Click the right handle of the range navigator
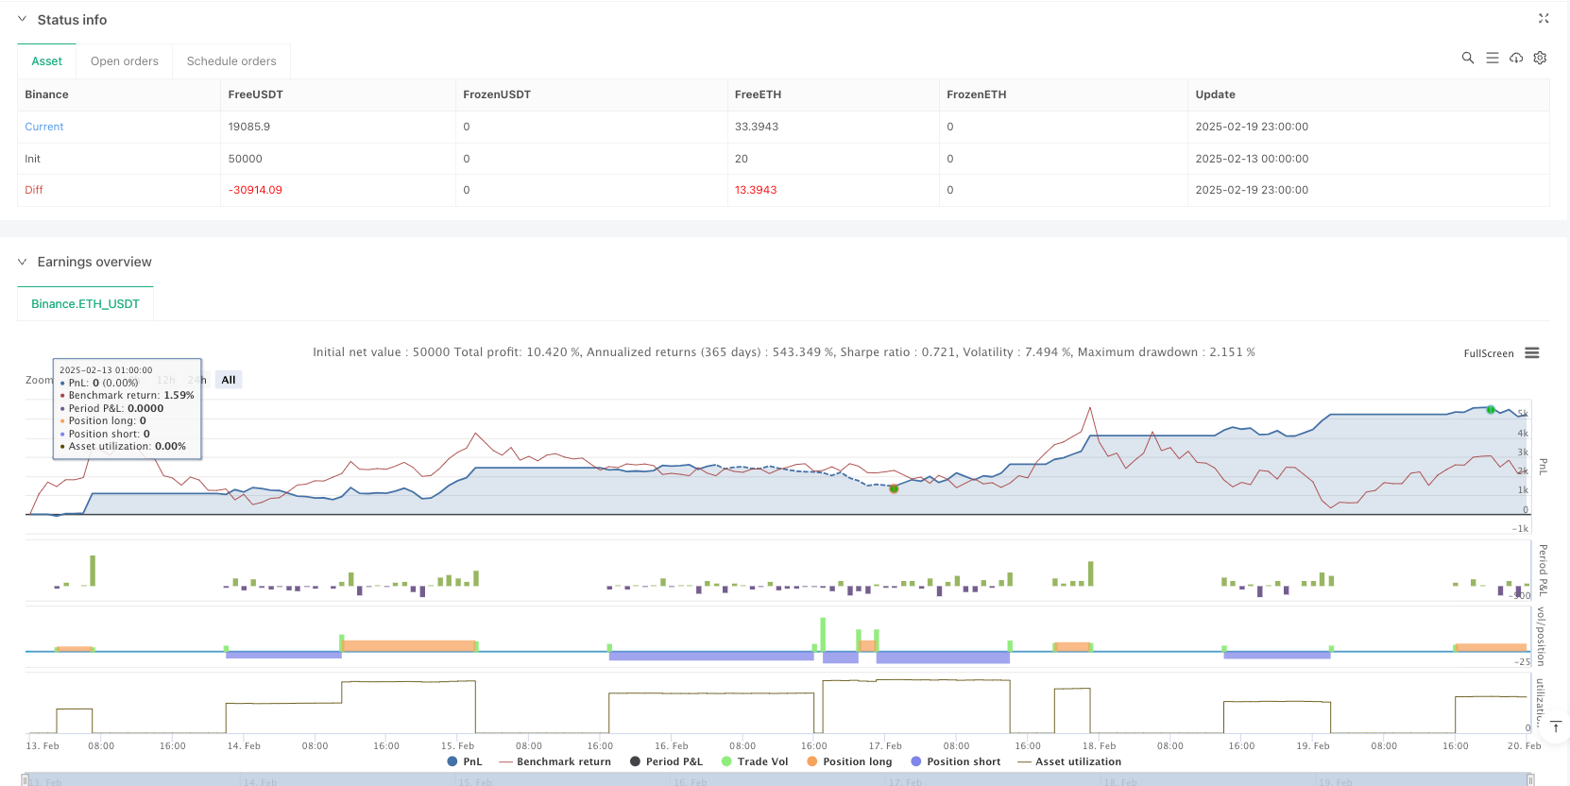This screenshot has width=1570, height=786. pos(1529,780)
